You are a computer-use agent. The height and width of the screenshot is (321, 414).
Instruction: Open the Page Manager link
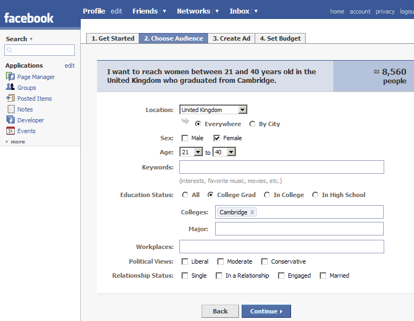click(36, 77)
